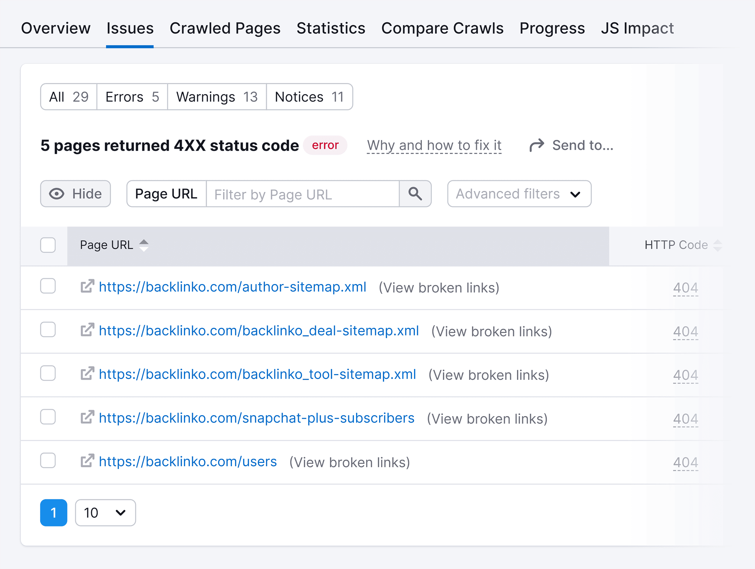Click inside the Filter by Page URL field
The height and width of the screenshot is (569, 755).
coord(302,194)
